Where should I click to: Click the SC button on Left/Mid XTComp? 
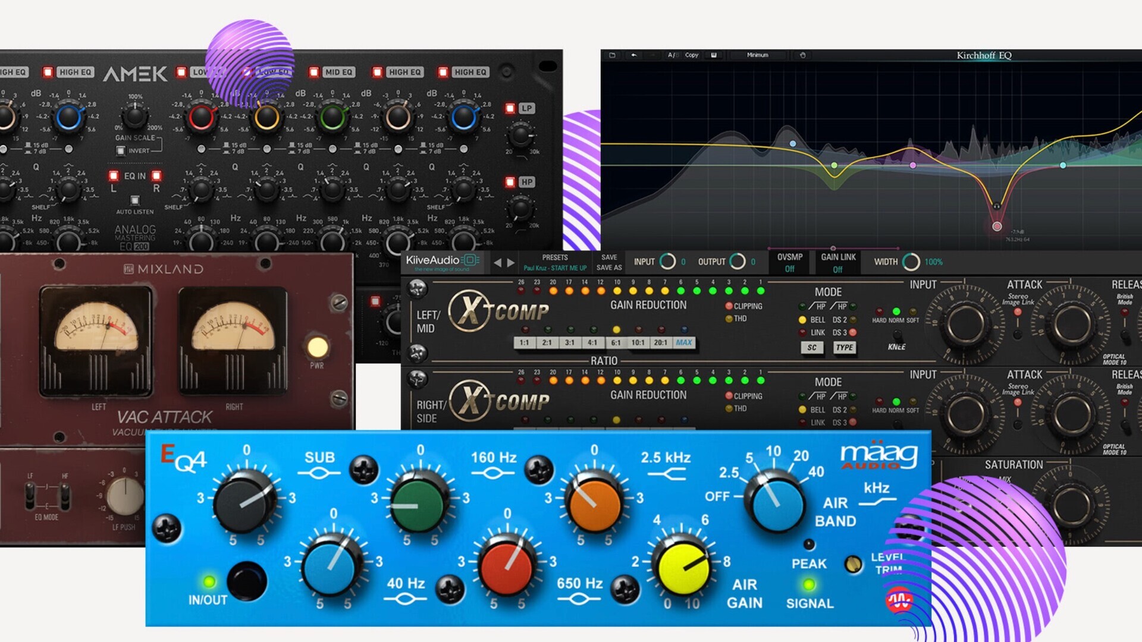click(812, 348)
